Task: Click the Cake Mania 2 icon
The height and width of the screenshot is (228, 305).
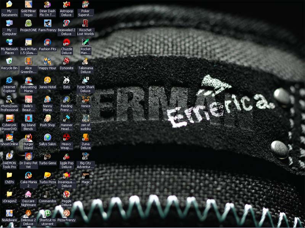Action: (x=28, y=175)
